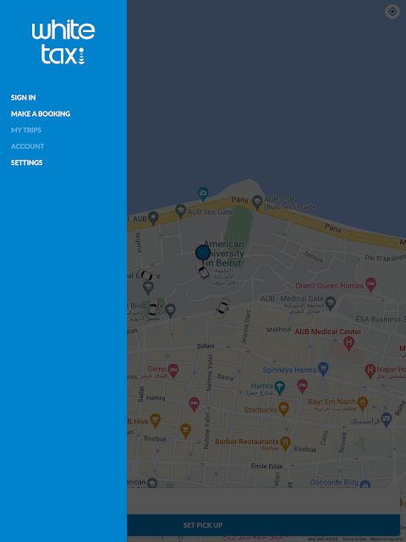The height and width of the screenshot is (542, 406).
Task: Open Report a map error link
Action: [x=387, y=539]
